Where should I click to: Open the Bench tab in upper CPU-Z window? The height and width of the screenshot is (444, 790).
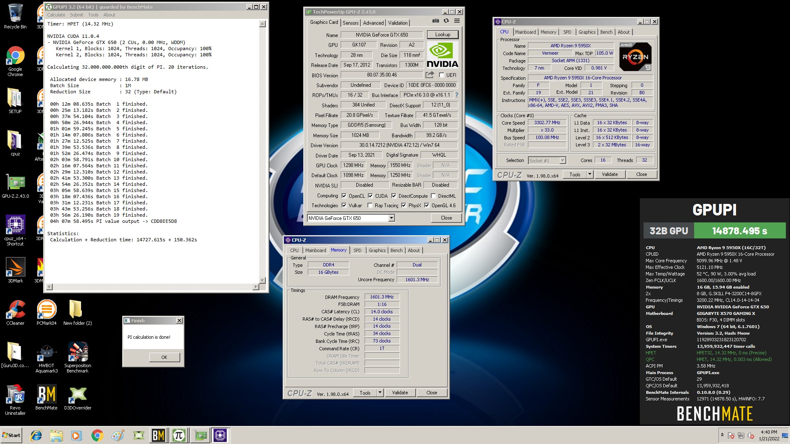[x=606, y=32]
